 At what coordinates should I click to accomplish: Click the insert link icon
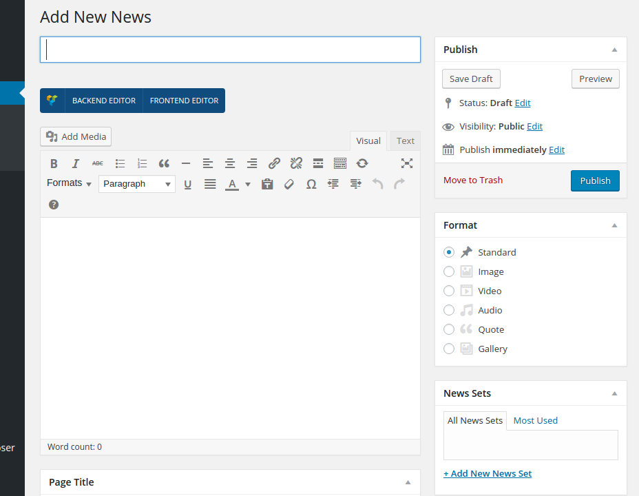click(274, 163)
